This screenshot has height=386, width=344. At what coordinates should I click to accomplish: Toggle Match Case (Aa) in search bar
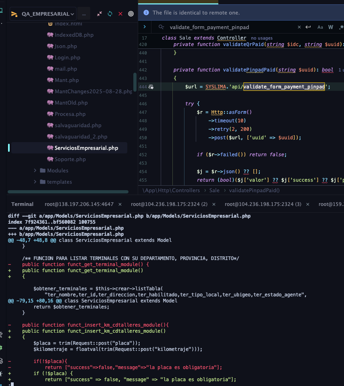click(320, 27)
